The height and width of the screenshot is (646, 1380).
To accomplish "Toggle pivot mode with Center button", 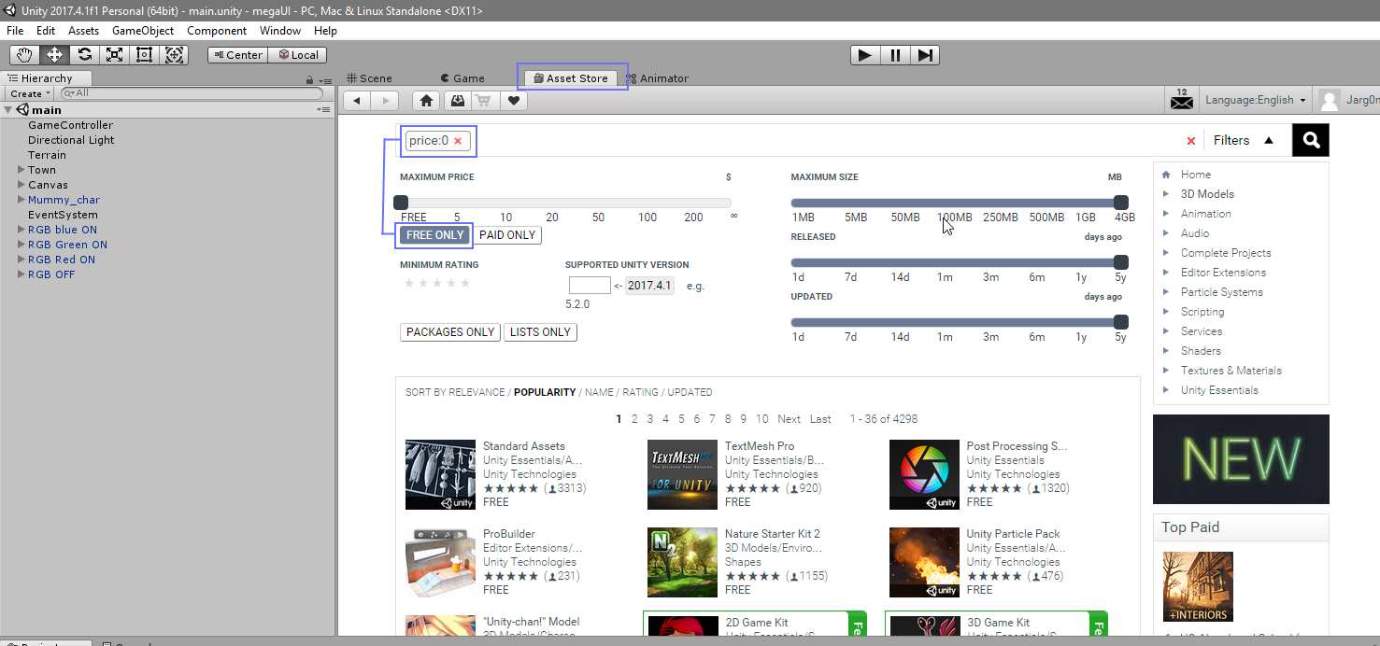I will click(x=237, y=55).
